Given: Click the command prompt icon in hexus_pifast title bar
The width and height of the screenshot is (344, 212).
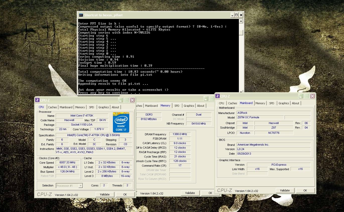Looking at the screenshot, I should click(81, 15).
